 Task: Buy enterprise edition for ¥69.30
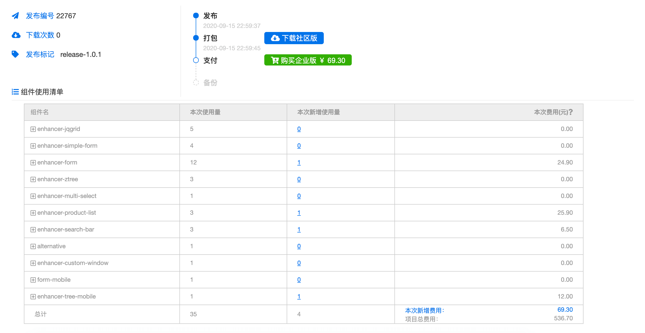pyautogui.click(x=308, y=60)
